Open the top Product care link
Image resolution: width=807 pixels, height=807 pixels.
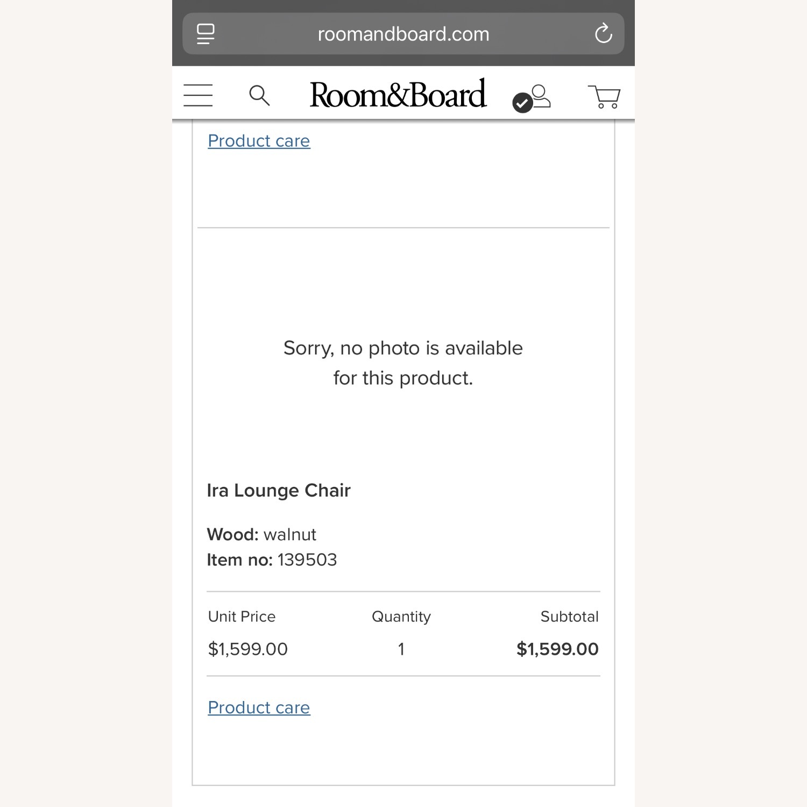pyautogui.click(x=258, y=140)
